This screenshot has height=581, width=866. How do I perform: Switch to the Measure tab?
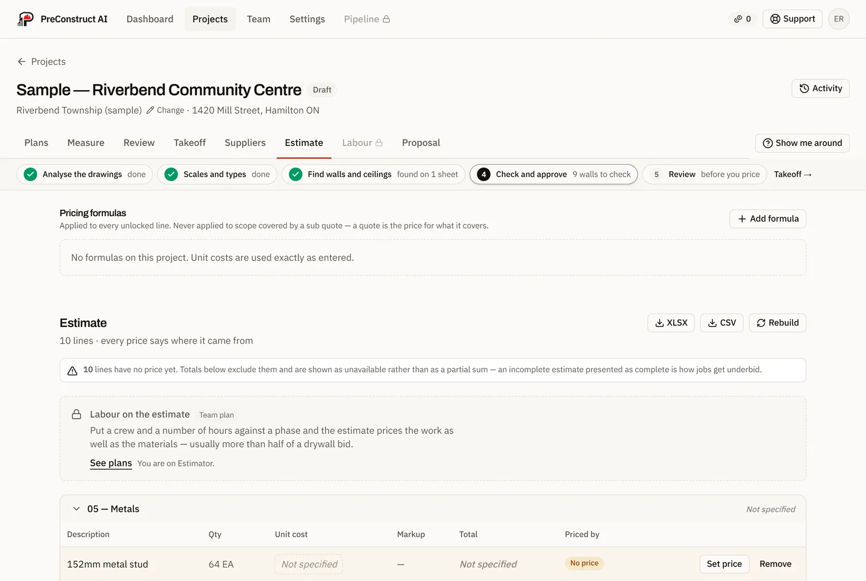tap(86, 143)
